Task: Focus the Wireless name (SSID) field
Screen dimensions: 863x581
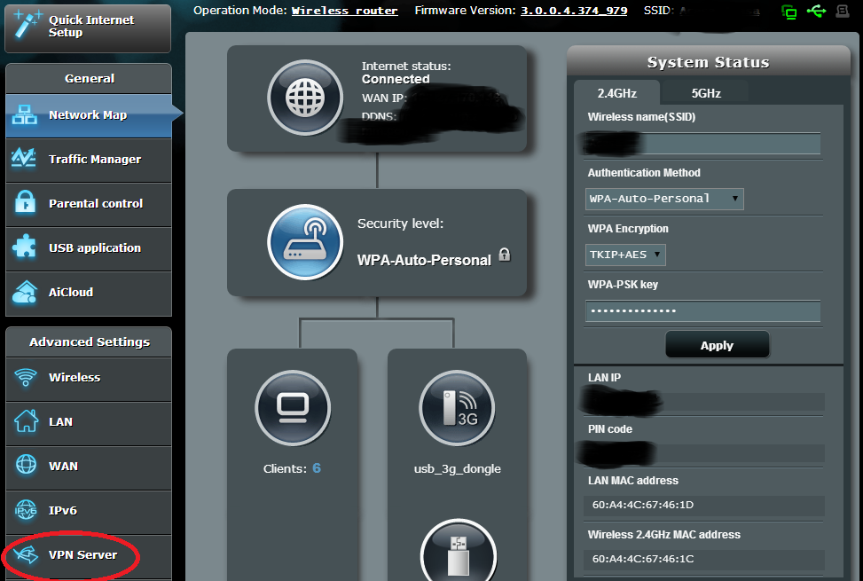Action: (x=702, y=144)
